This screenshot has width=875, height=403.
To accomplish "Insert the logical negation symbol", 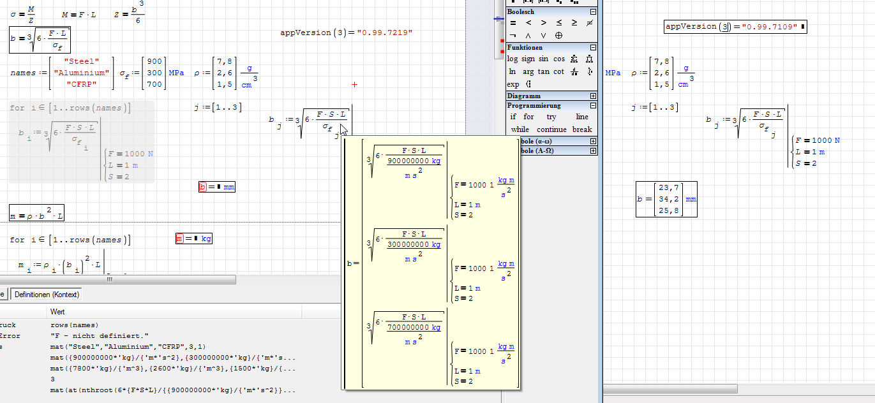I will click(x=513, y=36).
